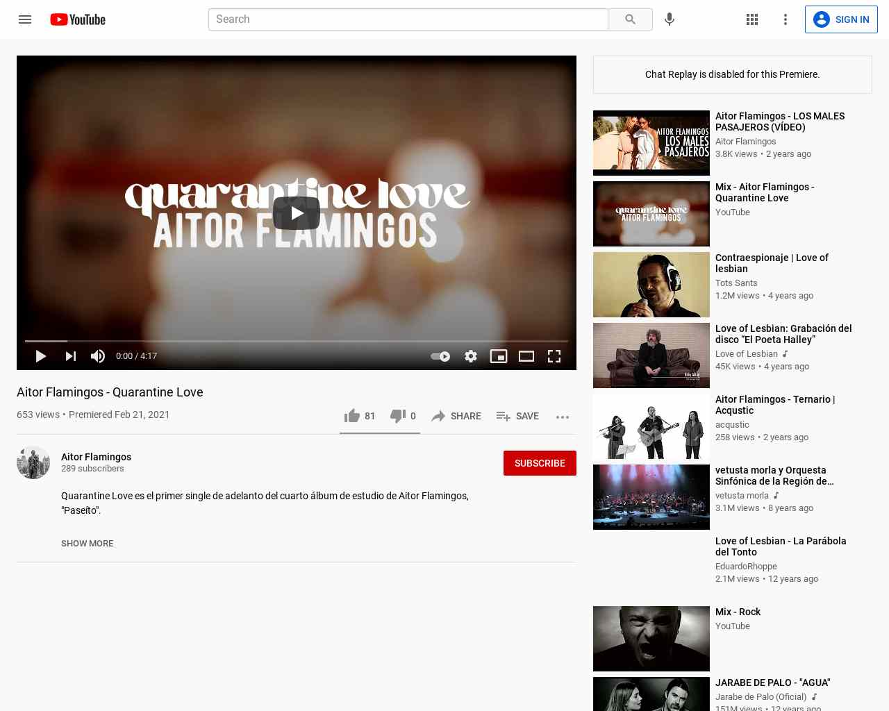
Task: Visit EduardoRhoppe channel name
Action: click(x=746, y=567)
